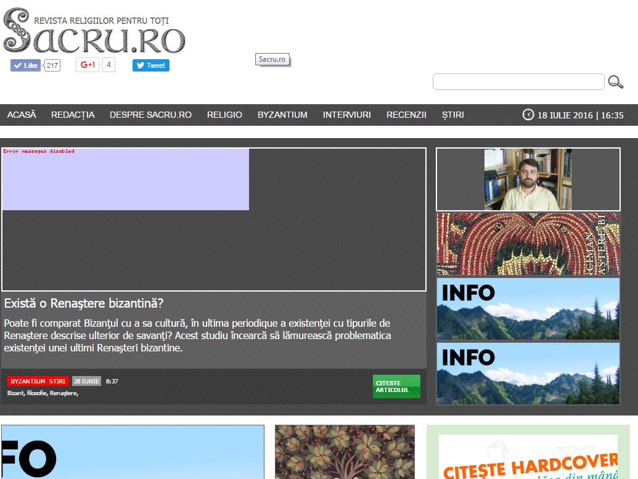Click the Google +1 button
638x479 pixels.
click(88, 65)
